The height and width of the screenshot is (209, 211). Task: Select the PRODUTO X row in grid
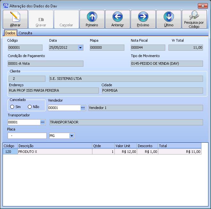(x=54, y=152)
